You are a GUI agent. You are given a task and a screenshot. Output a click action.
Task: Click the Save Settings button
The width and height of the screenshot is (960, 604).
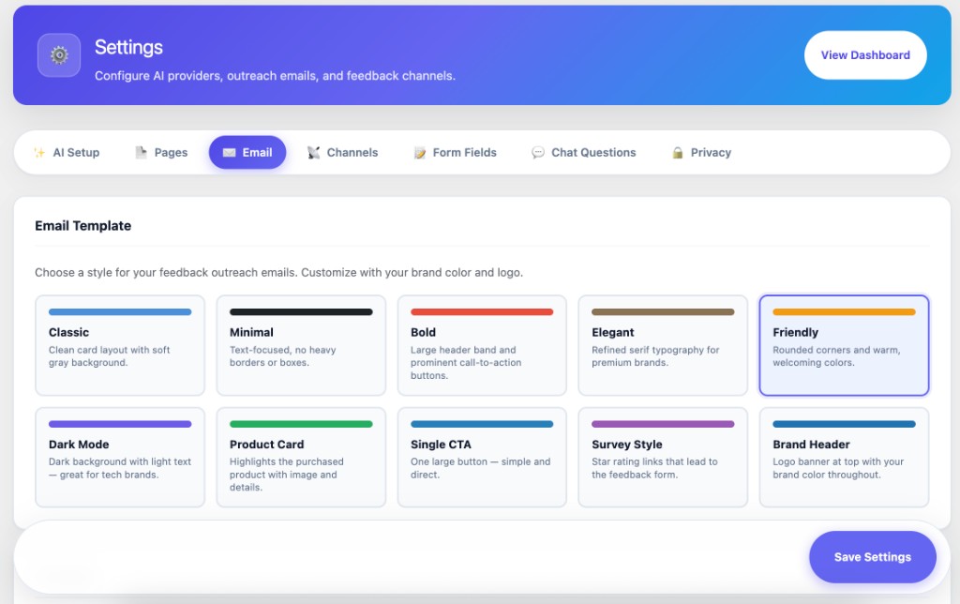pos(873,557)
